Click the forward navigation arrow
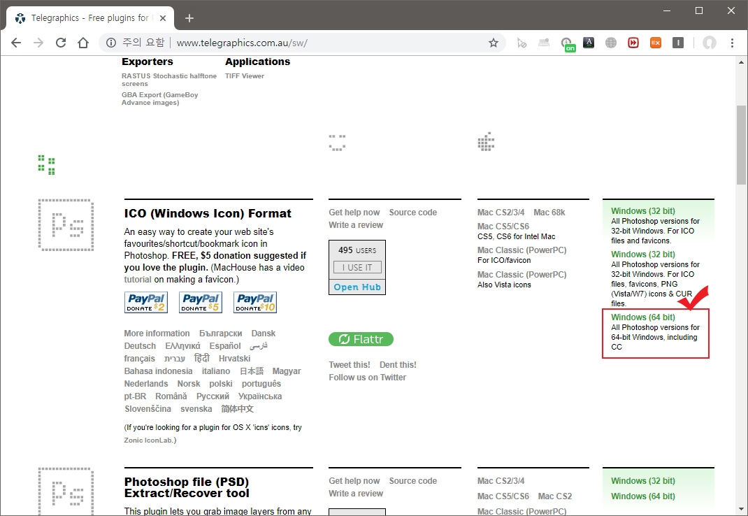The height and width of the screenshot is (516, 748). (x=38, y=43)
